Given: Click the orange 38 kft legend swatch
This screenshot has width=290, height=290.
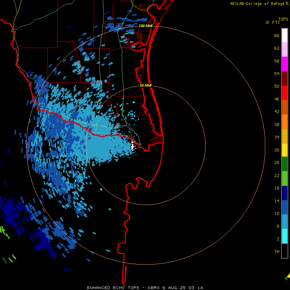Looking at the screenshot, I should 285,122.
